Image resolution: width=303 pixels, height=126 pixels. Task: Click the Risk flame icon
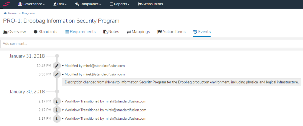coord(55,4)
